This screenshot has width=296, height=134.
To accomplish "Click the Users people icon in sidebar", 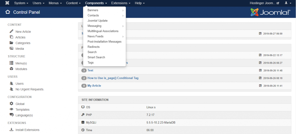I will pos(12,83).
